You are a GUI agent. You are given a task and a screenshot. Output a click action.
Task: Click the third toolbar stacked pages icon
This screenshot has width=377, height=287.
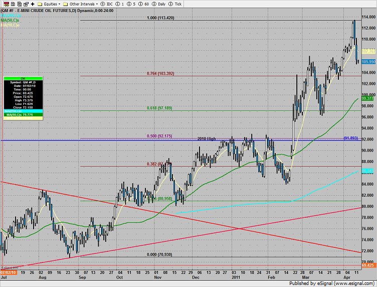(20, 4)
